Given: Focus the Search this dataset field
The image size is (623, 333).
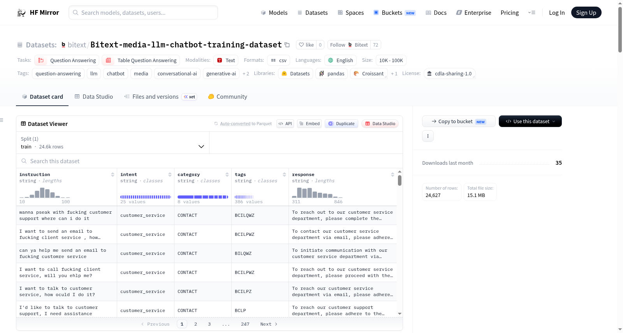Looking at the screenshot, I should (x=209, y=161).
